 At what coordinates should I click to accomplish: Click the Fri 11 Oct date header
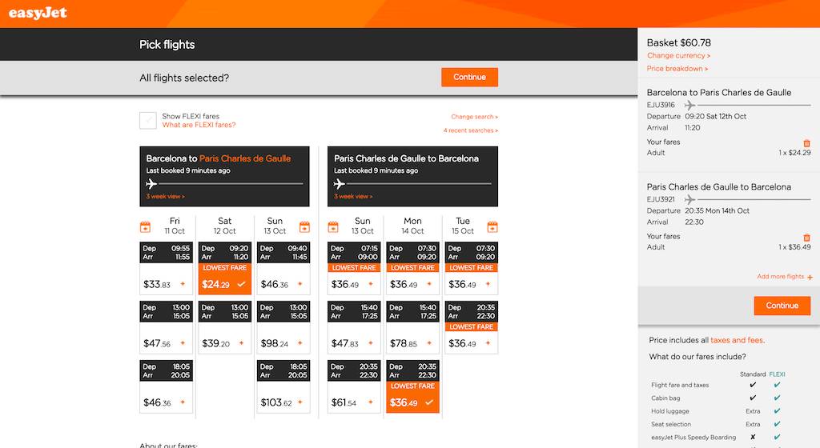click(175, 226)
